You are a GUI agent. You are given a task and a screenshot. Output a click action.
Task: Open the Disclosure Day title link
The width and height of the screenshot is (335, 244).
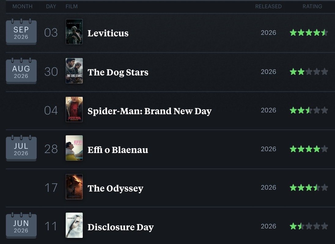pos(120,227)
